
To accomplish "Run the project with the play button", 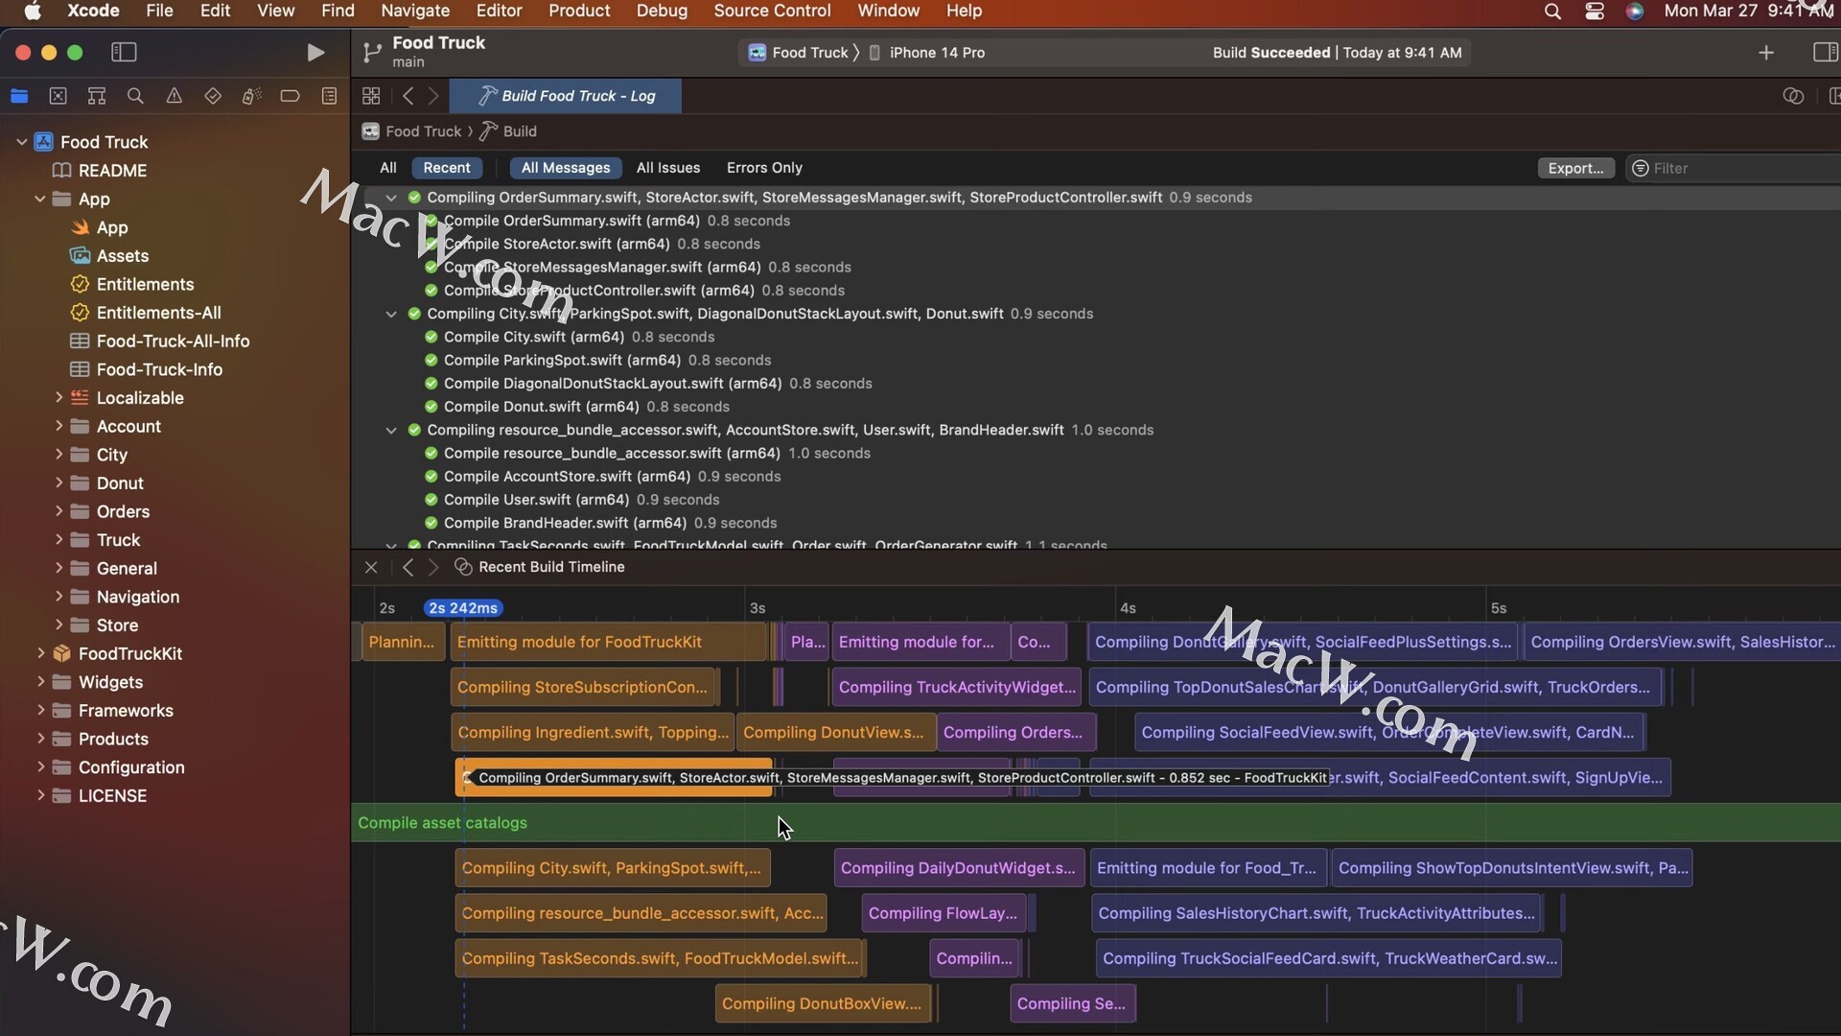I will click(x=315, y=53).
